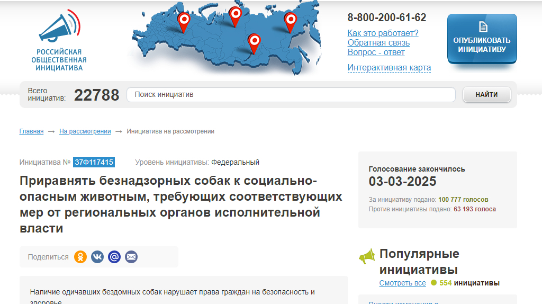Share via email envelope icon

click(131, 257)
